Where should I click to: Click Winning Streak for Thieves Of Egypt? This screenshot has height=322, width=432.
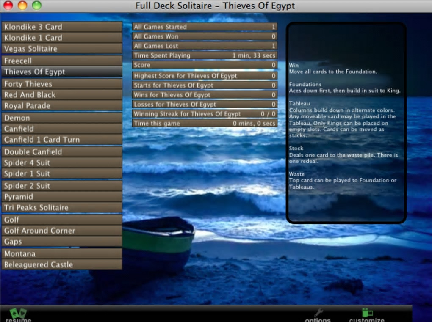pos(205,114)
